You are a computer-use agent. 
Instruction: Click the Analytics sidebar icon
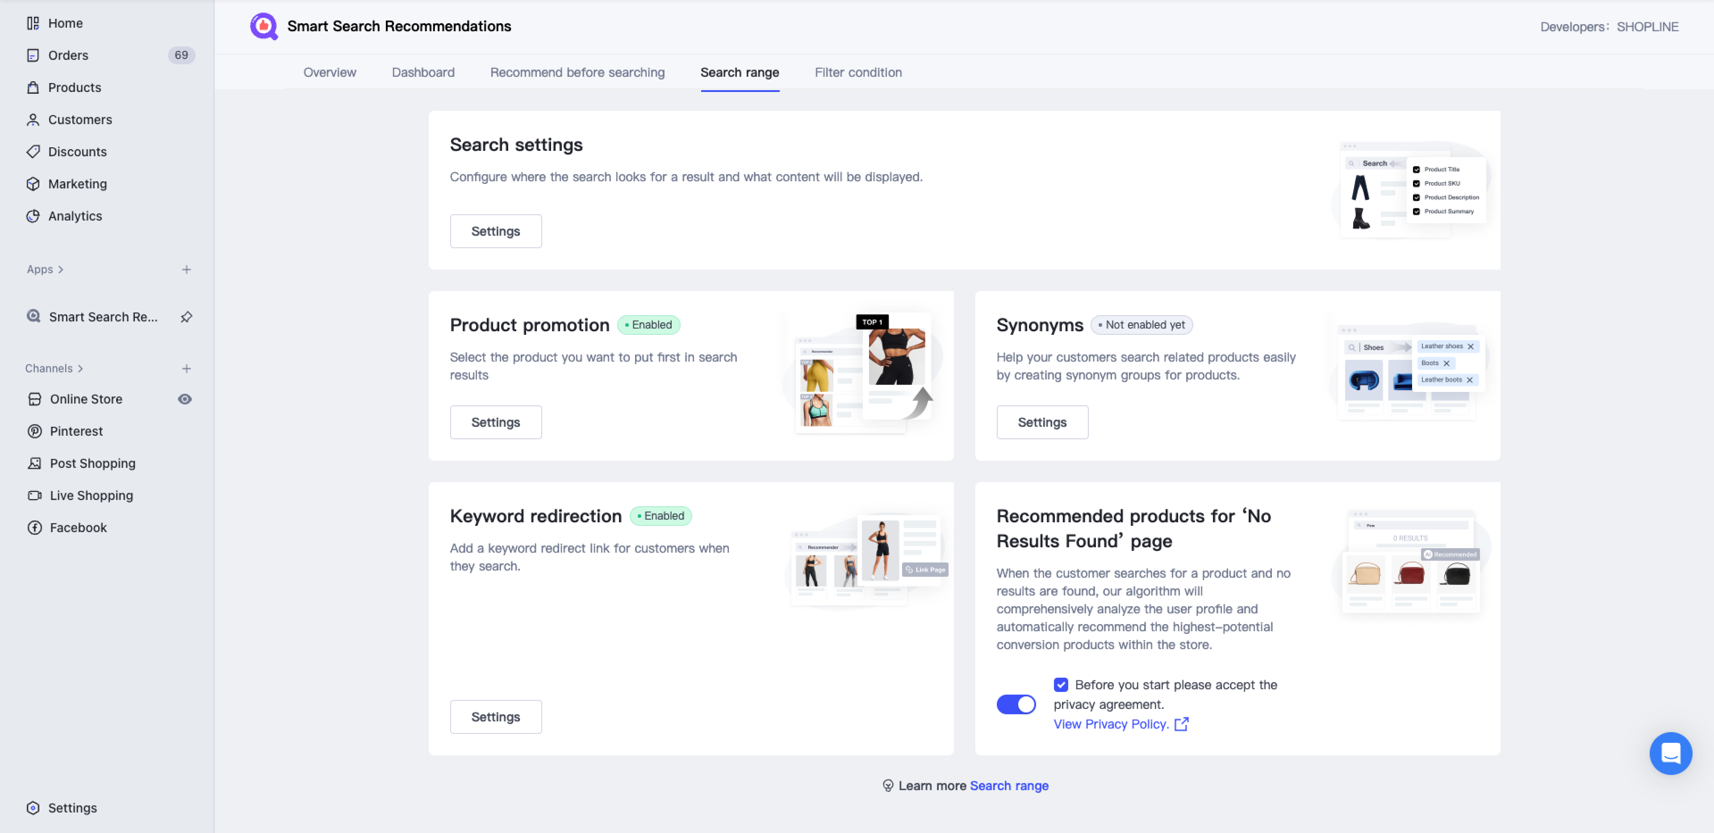pyautogui.click(x=33, y=216)
